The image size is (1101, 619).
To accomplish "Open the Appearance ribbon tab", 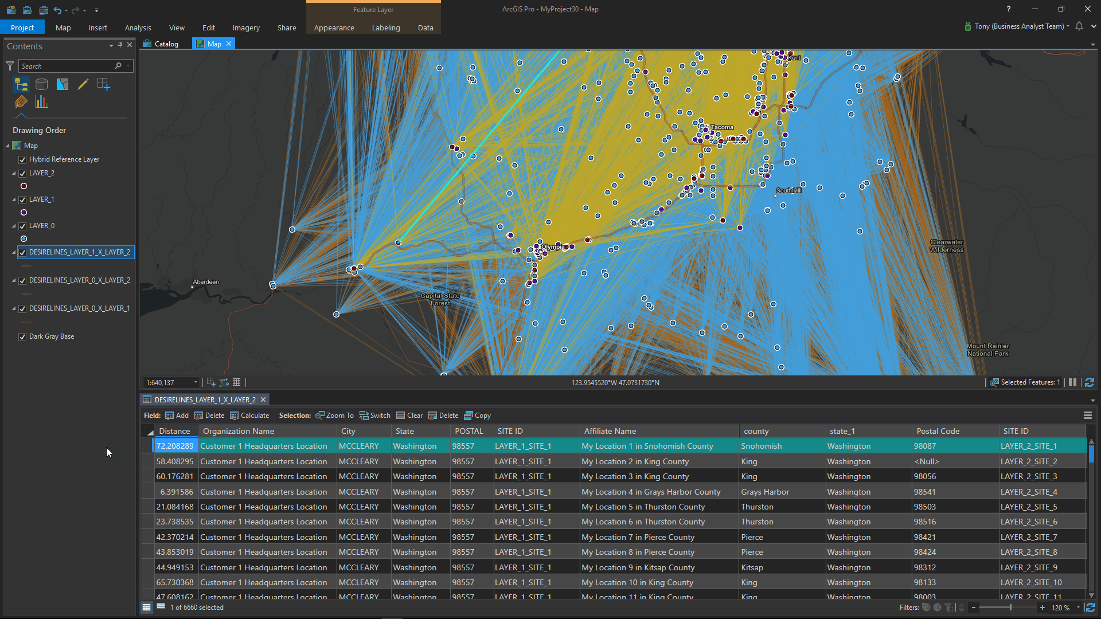I will (x=334, y=28).
